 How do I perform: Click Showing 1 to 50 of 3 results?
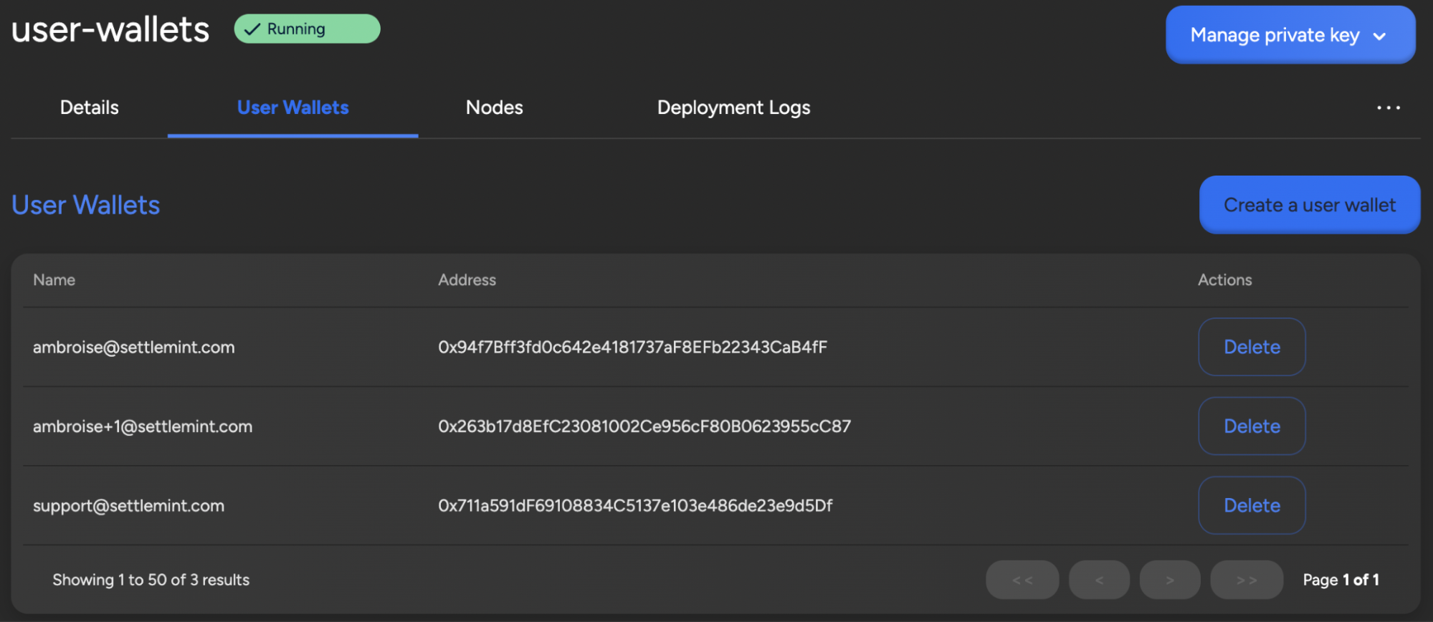(151, 580)
